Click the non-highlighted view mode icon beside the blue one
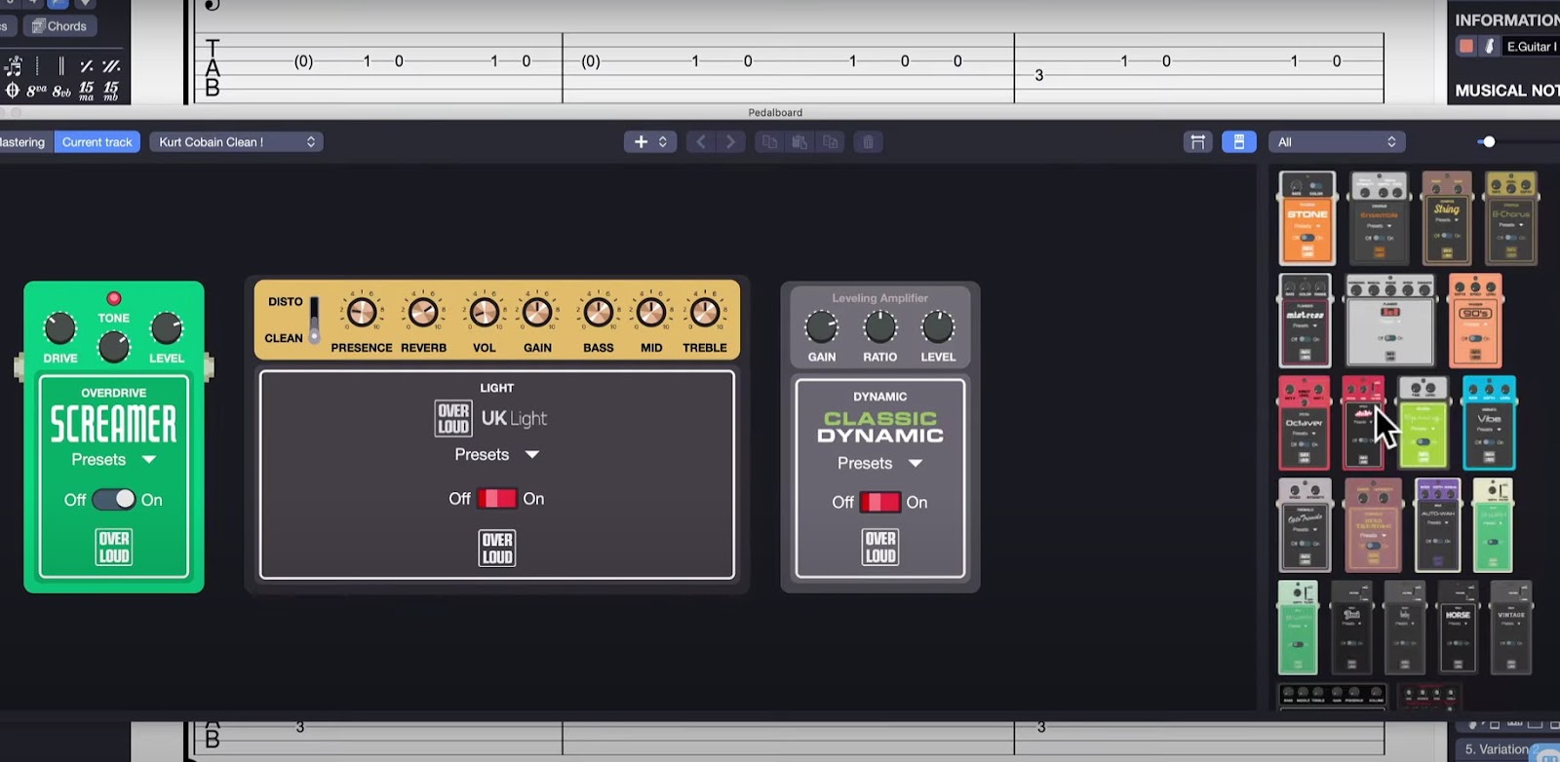 pyautogui.click(x=1198, y=142)
